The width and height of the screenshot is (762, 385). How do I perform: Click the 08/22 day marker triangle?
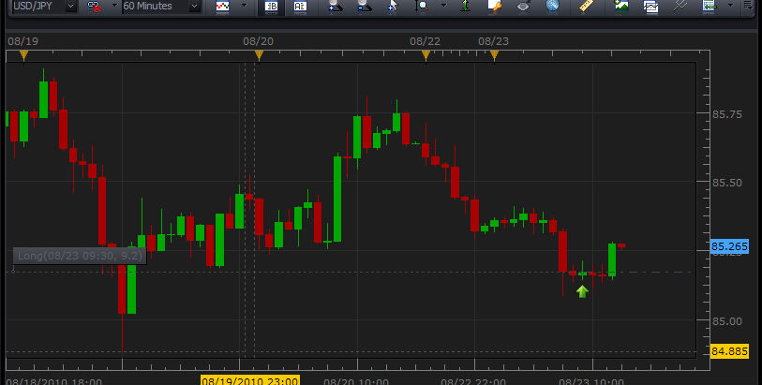pos(426,56)
